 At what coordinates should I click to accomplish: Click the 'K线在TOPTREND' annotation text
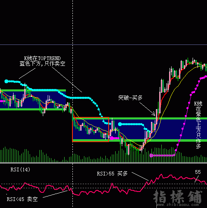(x=42, y=58)
